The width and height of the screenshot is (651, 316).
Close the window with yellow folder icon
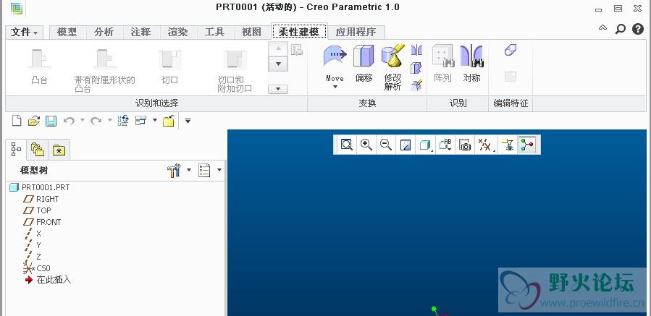tap(168, 121)
